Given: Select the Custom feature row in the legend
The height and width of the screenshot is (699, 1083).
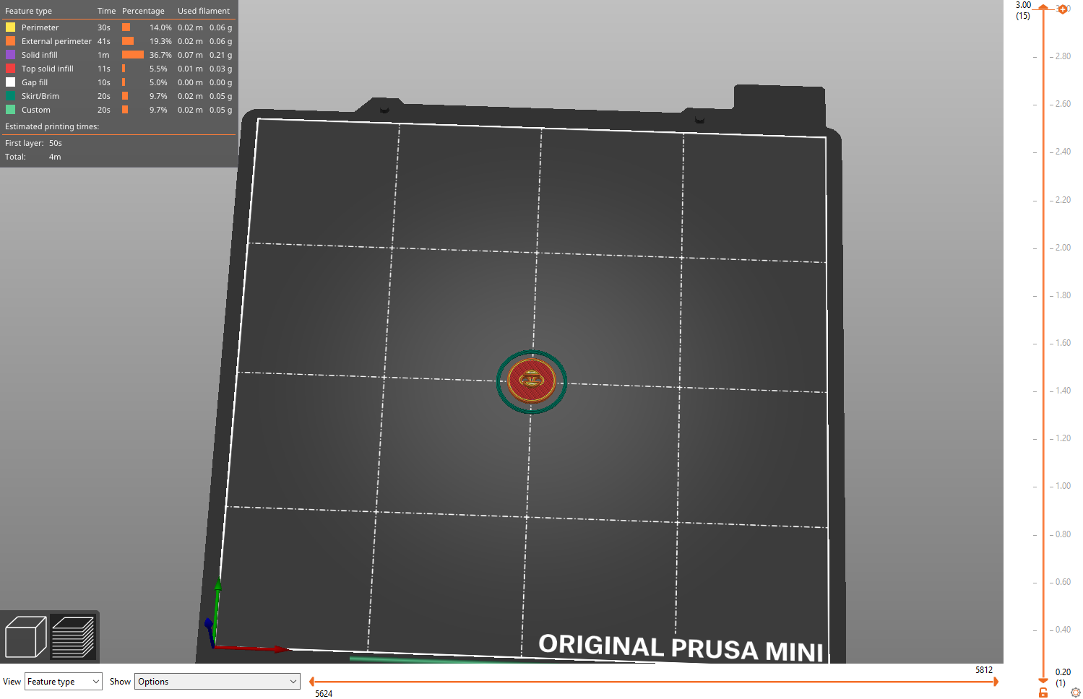Looking at the screenshot, I should [36, 109].
